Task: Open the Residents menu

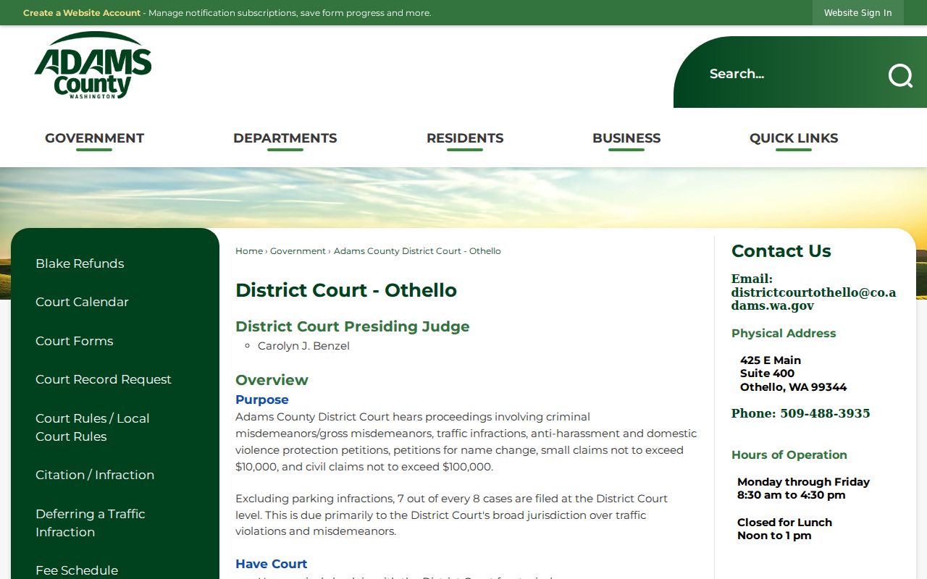Action: pos(465,138)
